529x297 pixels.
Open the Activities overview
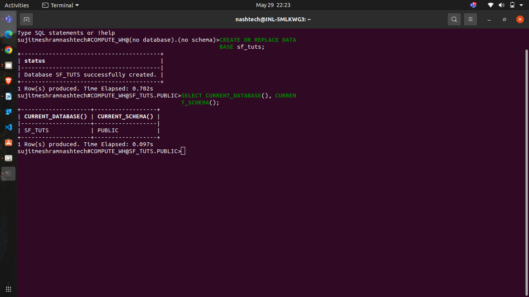click(x=17, y=5)
